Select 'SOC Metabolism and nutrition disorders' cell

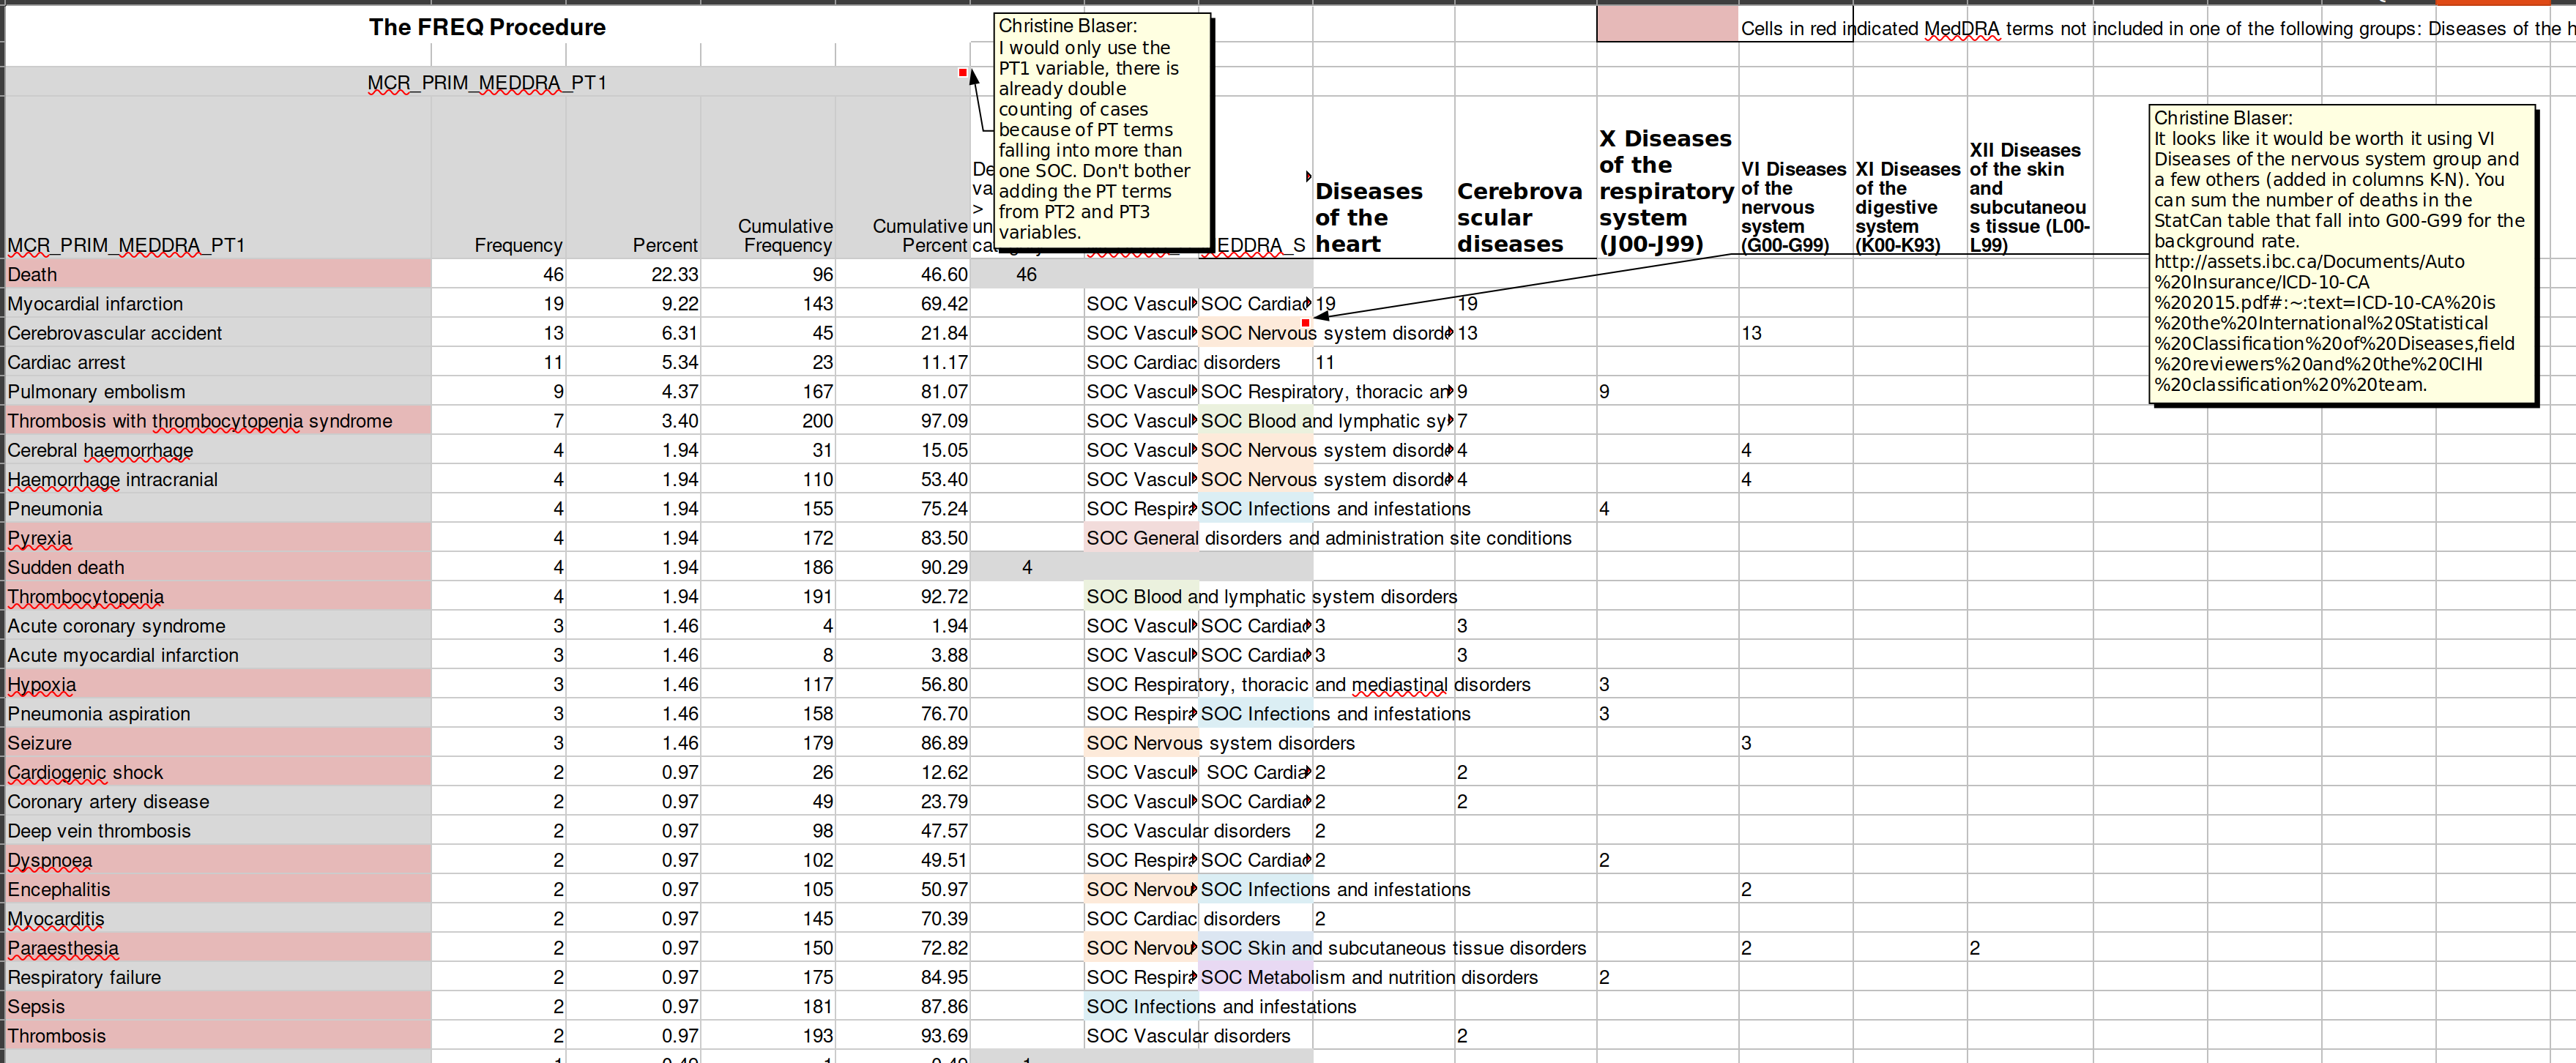point(1369,977)
